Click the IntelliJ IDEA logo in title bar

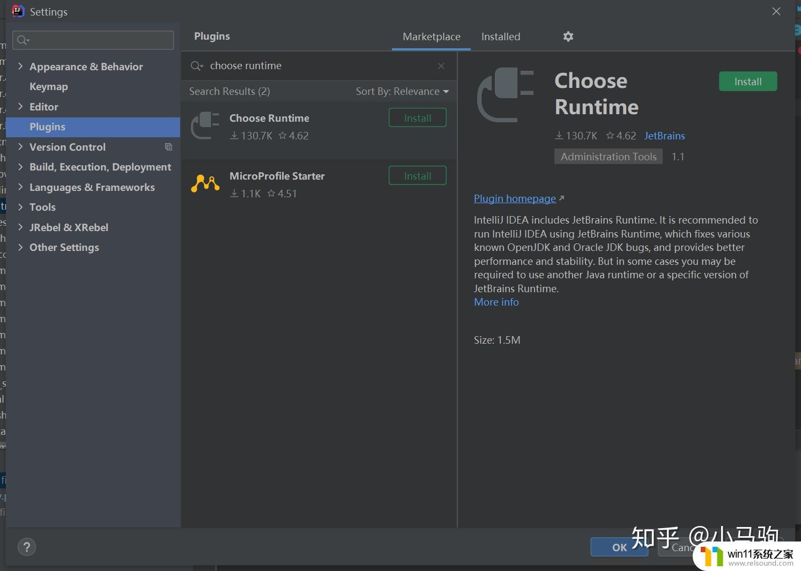(x=18, y=11)
